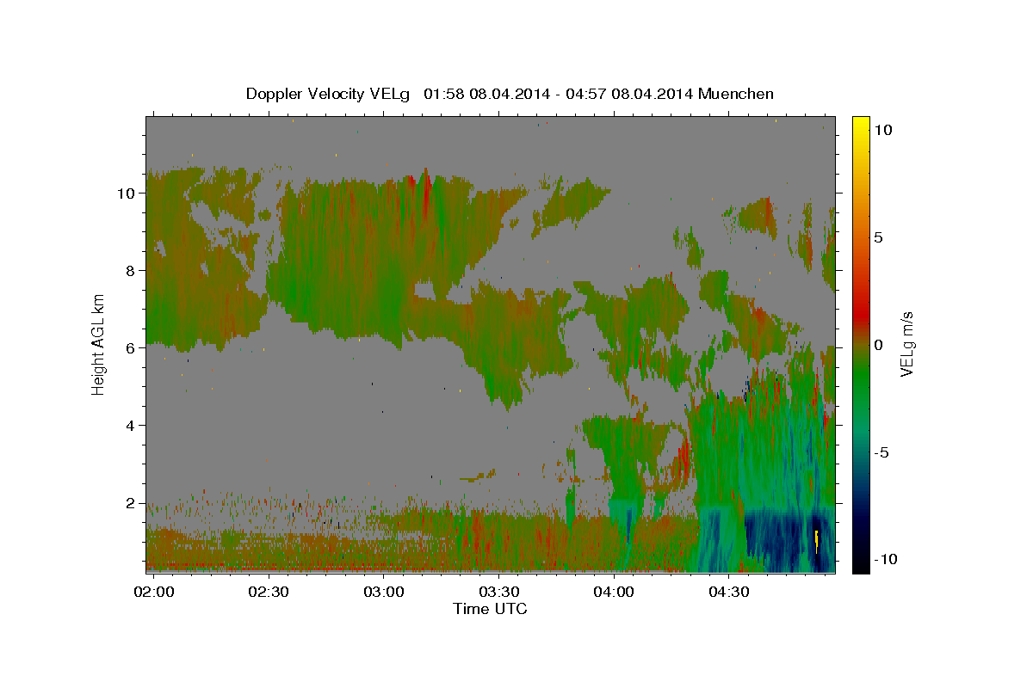1033x688 pixels.
Task: Click the 'Height AGL km' y-axis label
Action: [98, 344]
